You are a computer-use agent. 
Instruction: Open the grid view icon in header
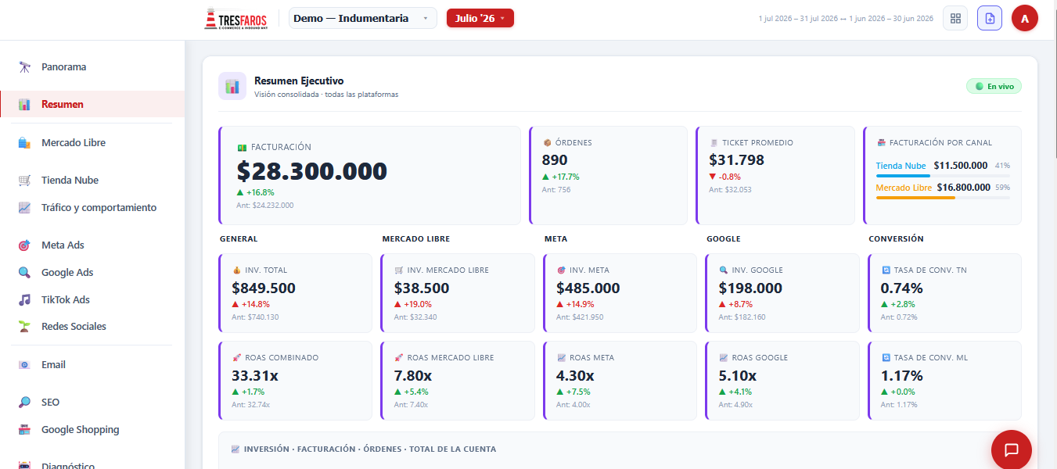pos(955,18)
